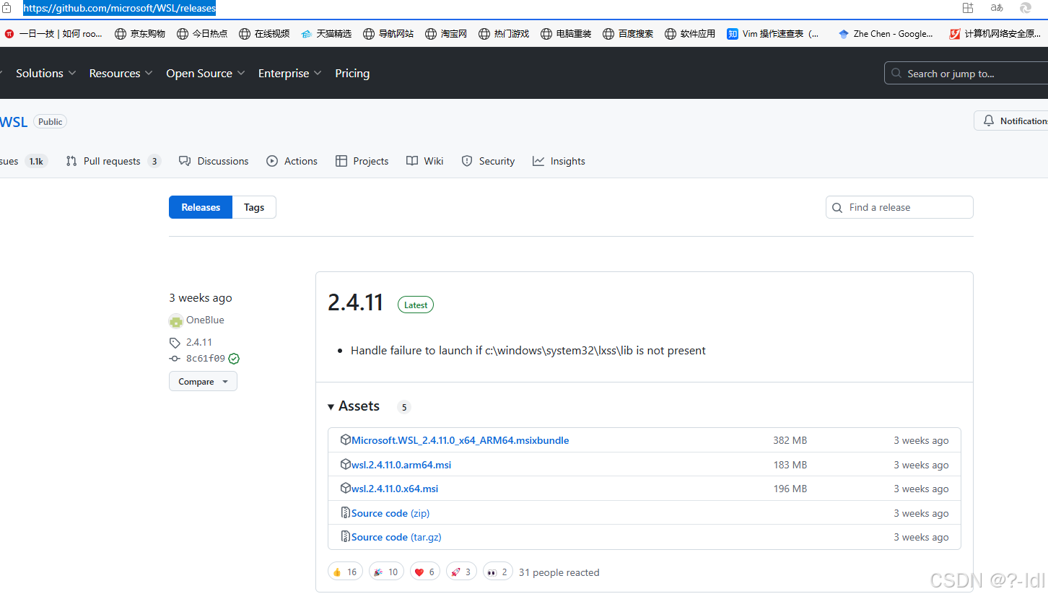Open the Wiki tab
Viewport: 1048px width, 599px height.
coord(425,161)
